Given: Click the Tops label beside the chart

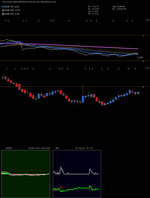Looking at the screenshot, I should 147,20.
